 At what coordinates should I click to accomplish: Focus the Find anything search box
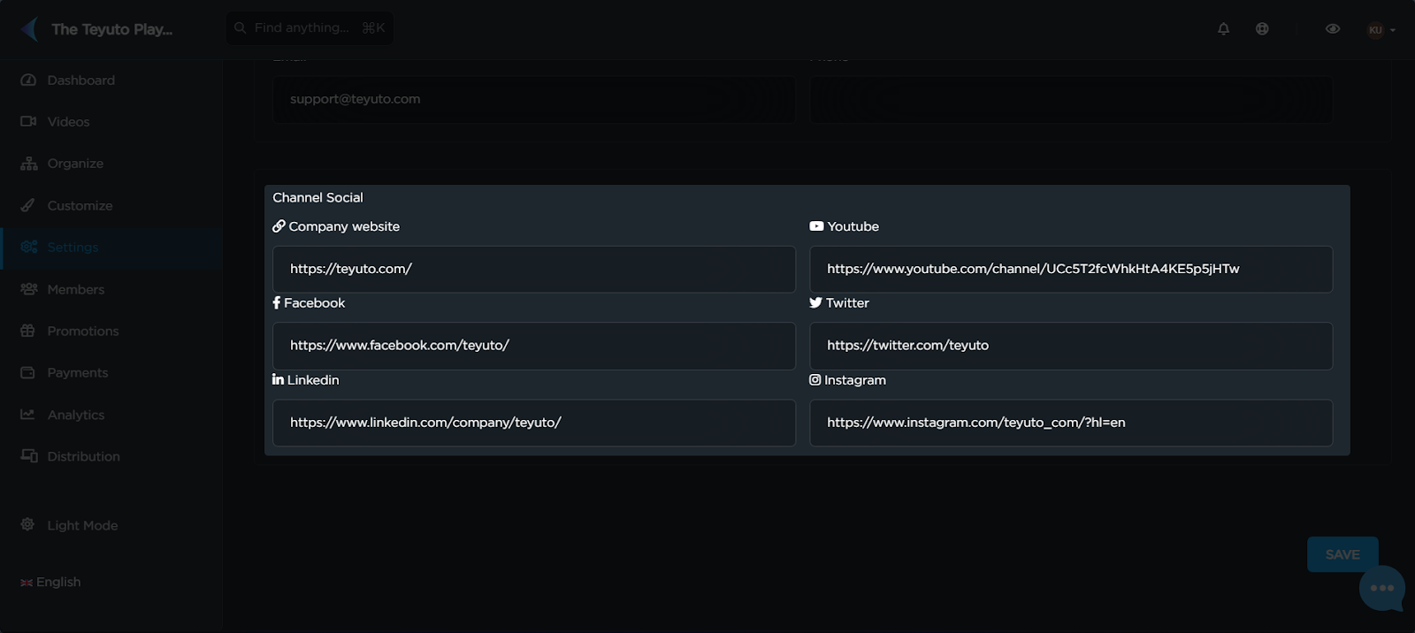(x=310, y=28)
